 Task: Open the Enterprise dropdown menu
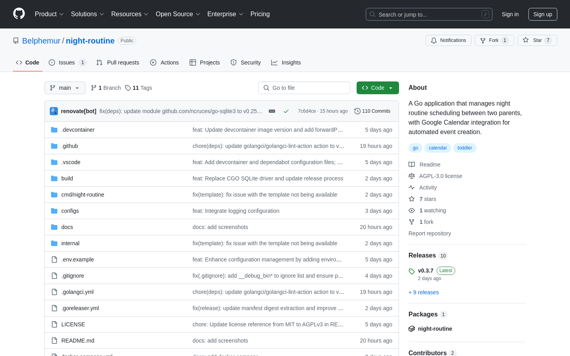[225, 14]
